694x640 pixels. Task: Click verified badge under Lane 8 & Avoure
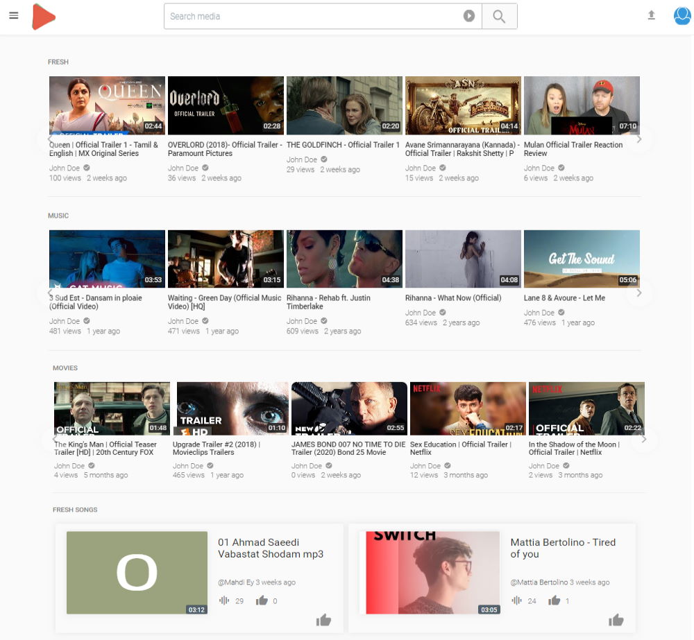click(561, 312)
